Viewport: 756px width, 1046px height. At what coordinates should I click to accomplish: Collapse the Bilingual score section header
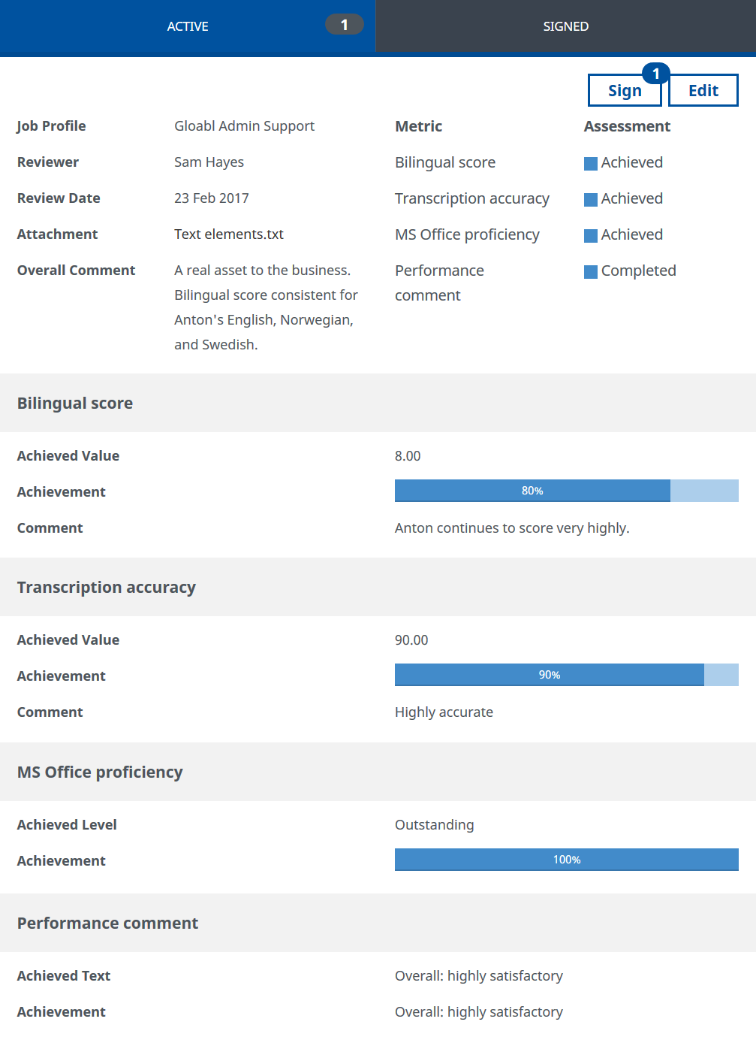75,404
